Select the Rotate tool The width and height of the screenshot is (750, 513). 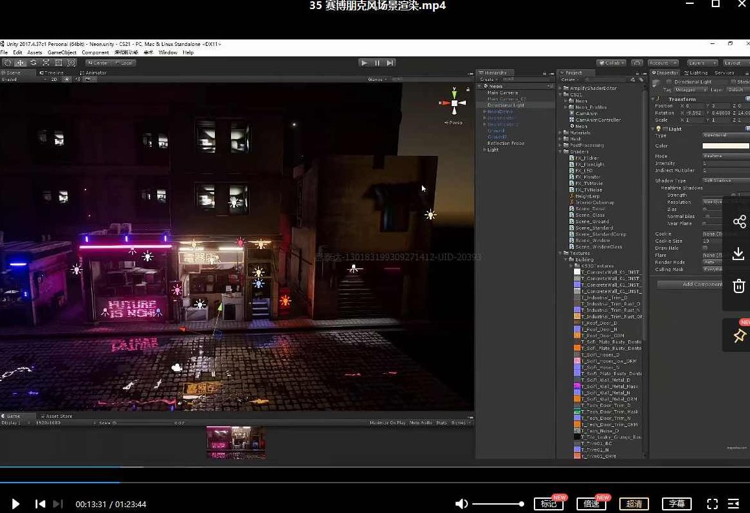tap(33, 62)
